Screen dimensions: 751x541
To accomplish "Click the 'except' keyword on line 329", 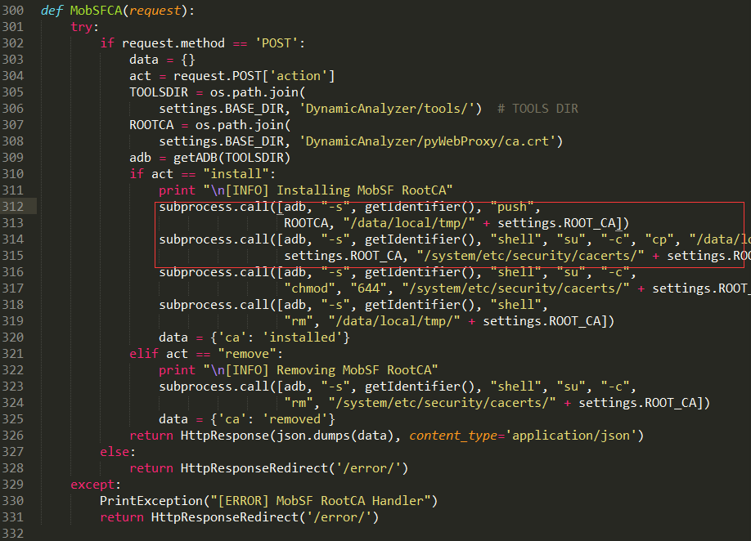I will tap(92, 485).
